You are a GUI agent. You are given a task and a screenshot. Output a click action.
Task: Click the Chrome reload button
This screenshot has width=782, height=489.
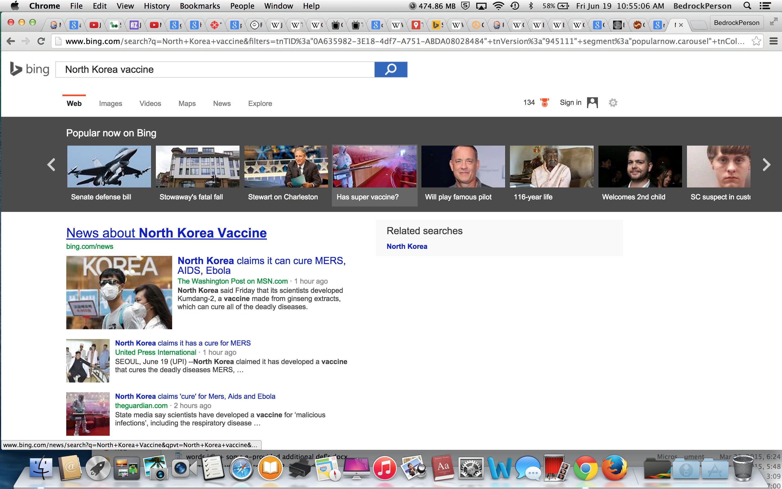41,41
